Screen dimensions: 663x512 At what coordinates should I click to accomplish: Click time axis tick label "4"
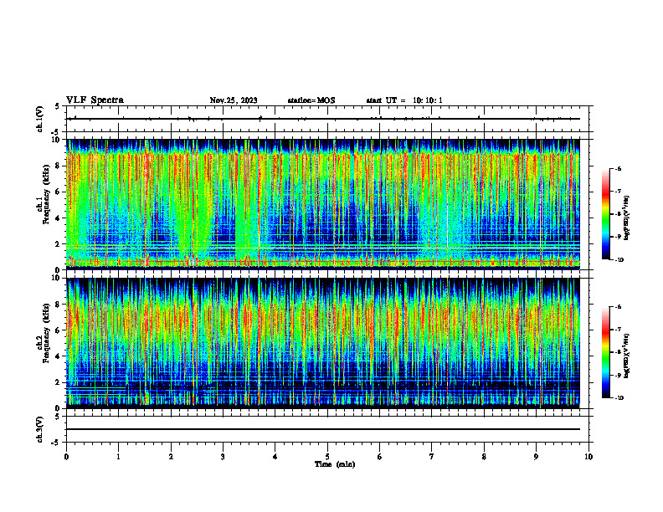(x=275, y=457)
